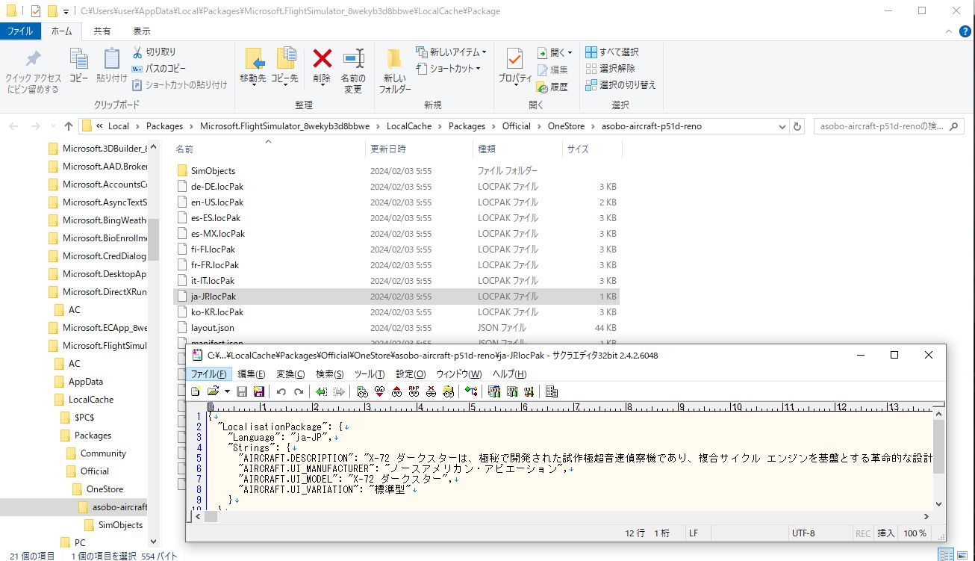Screen dimensions: 975x561
Task: Click the Sakura Editor new file icon
Action: point(196,391)
